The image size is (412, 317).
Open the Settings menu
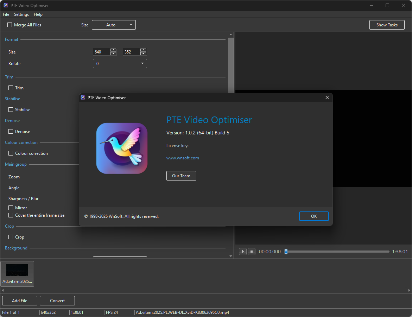21,14
